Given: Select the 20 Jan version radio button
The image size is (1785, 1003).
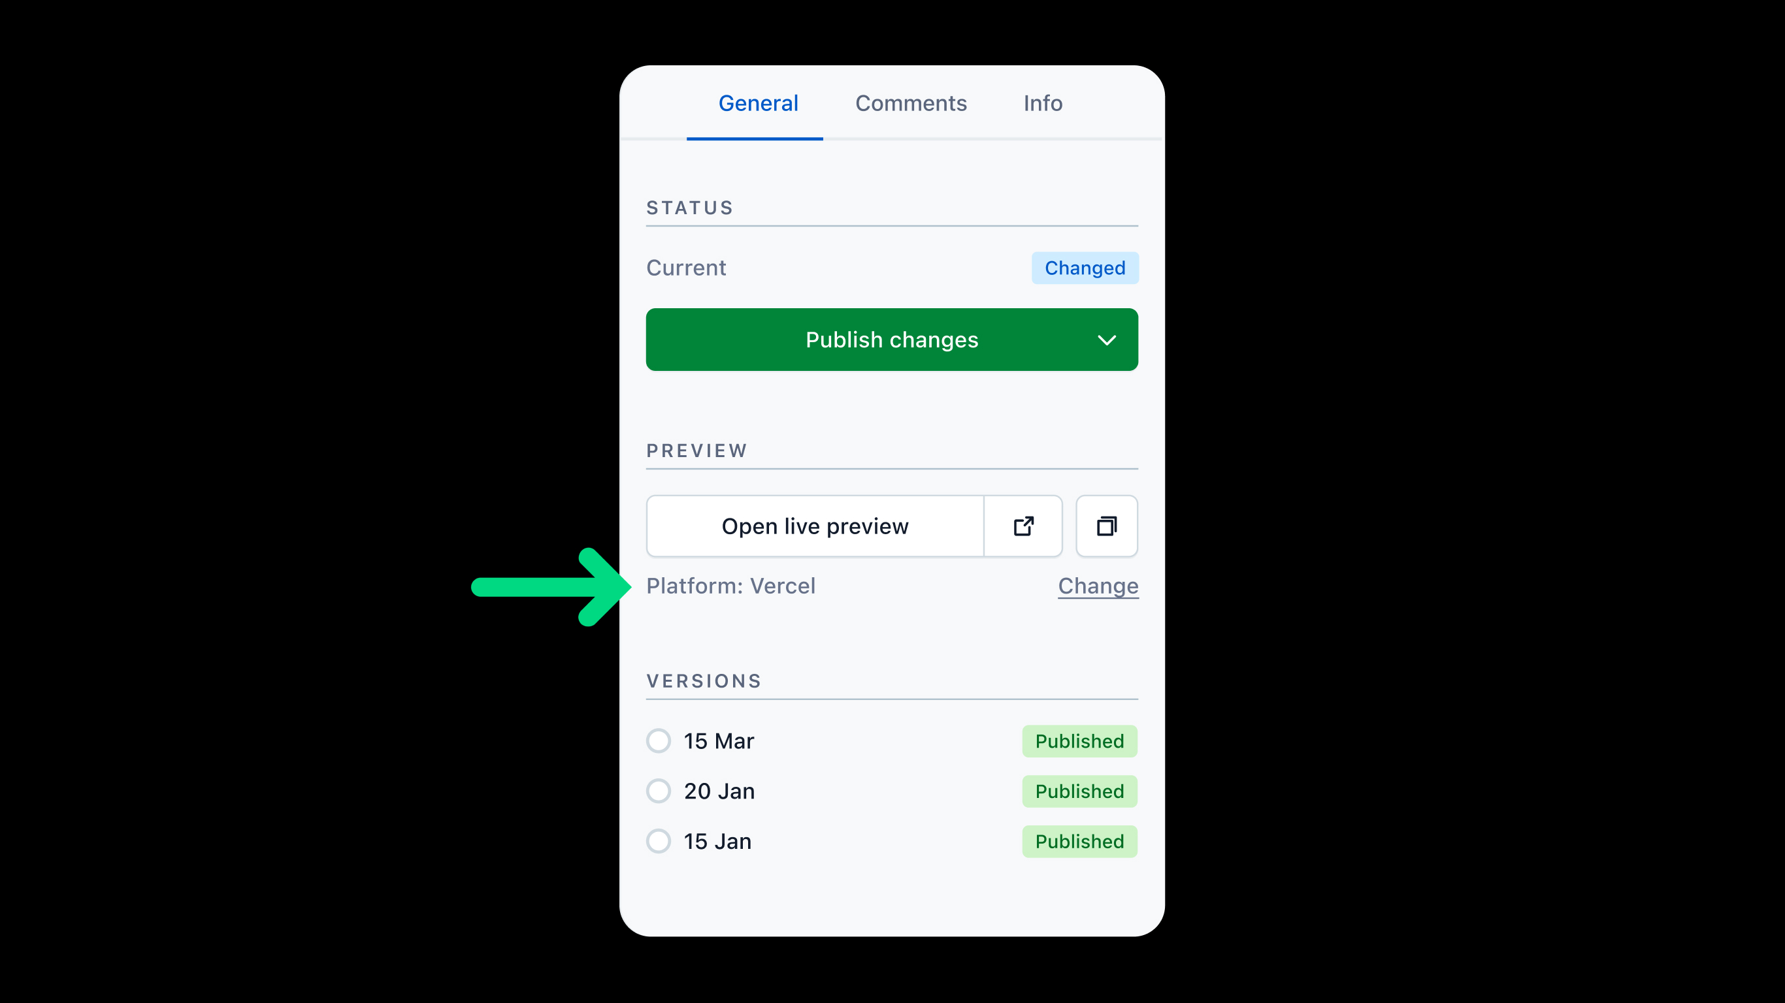Looking at the screenshot, I should tap(659, 790).
